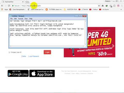The image size is (124, 93).
Task: Tick the 'Simpan User ID' checkbox
Action: click(x=9, y=52)
